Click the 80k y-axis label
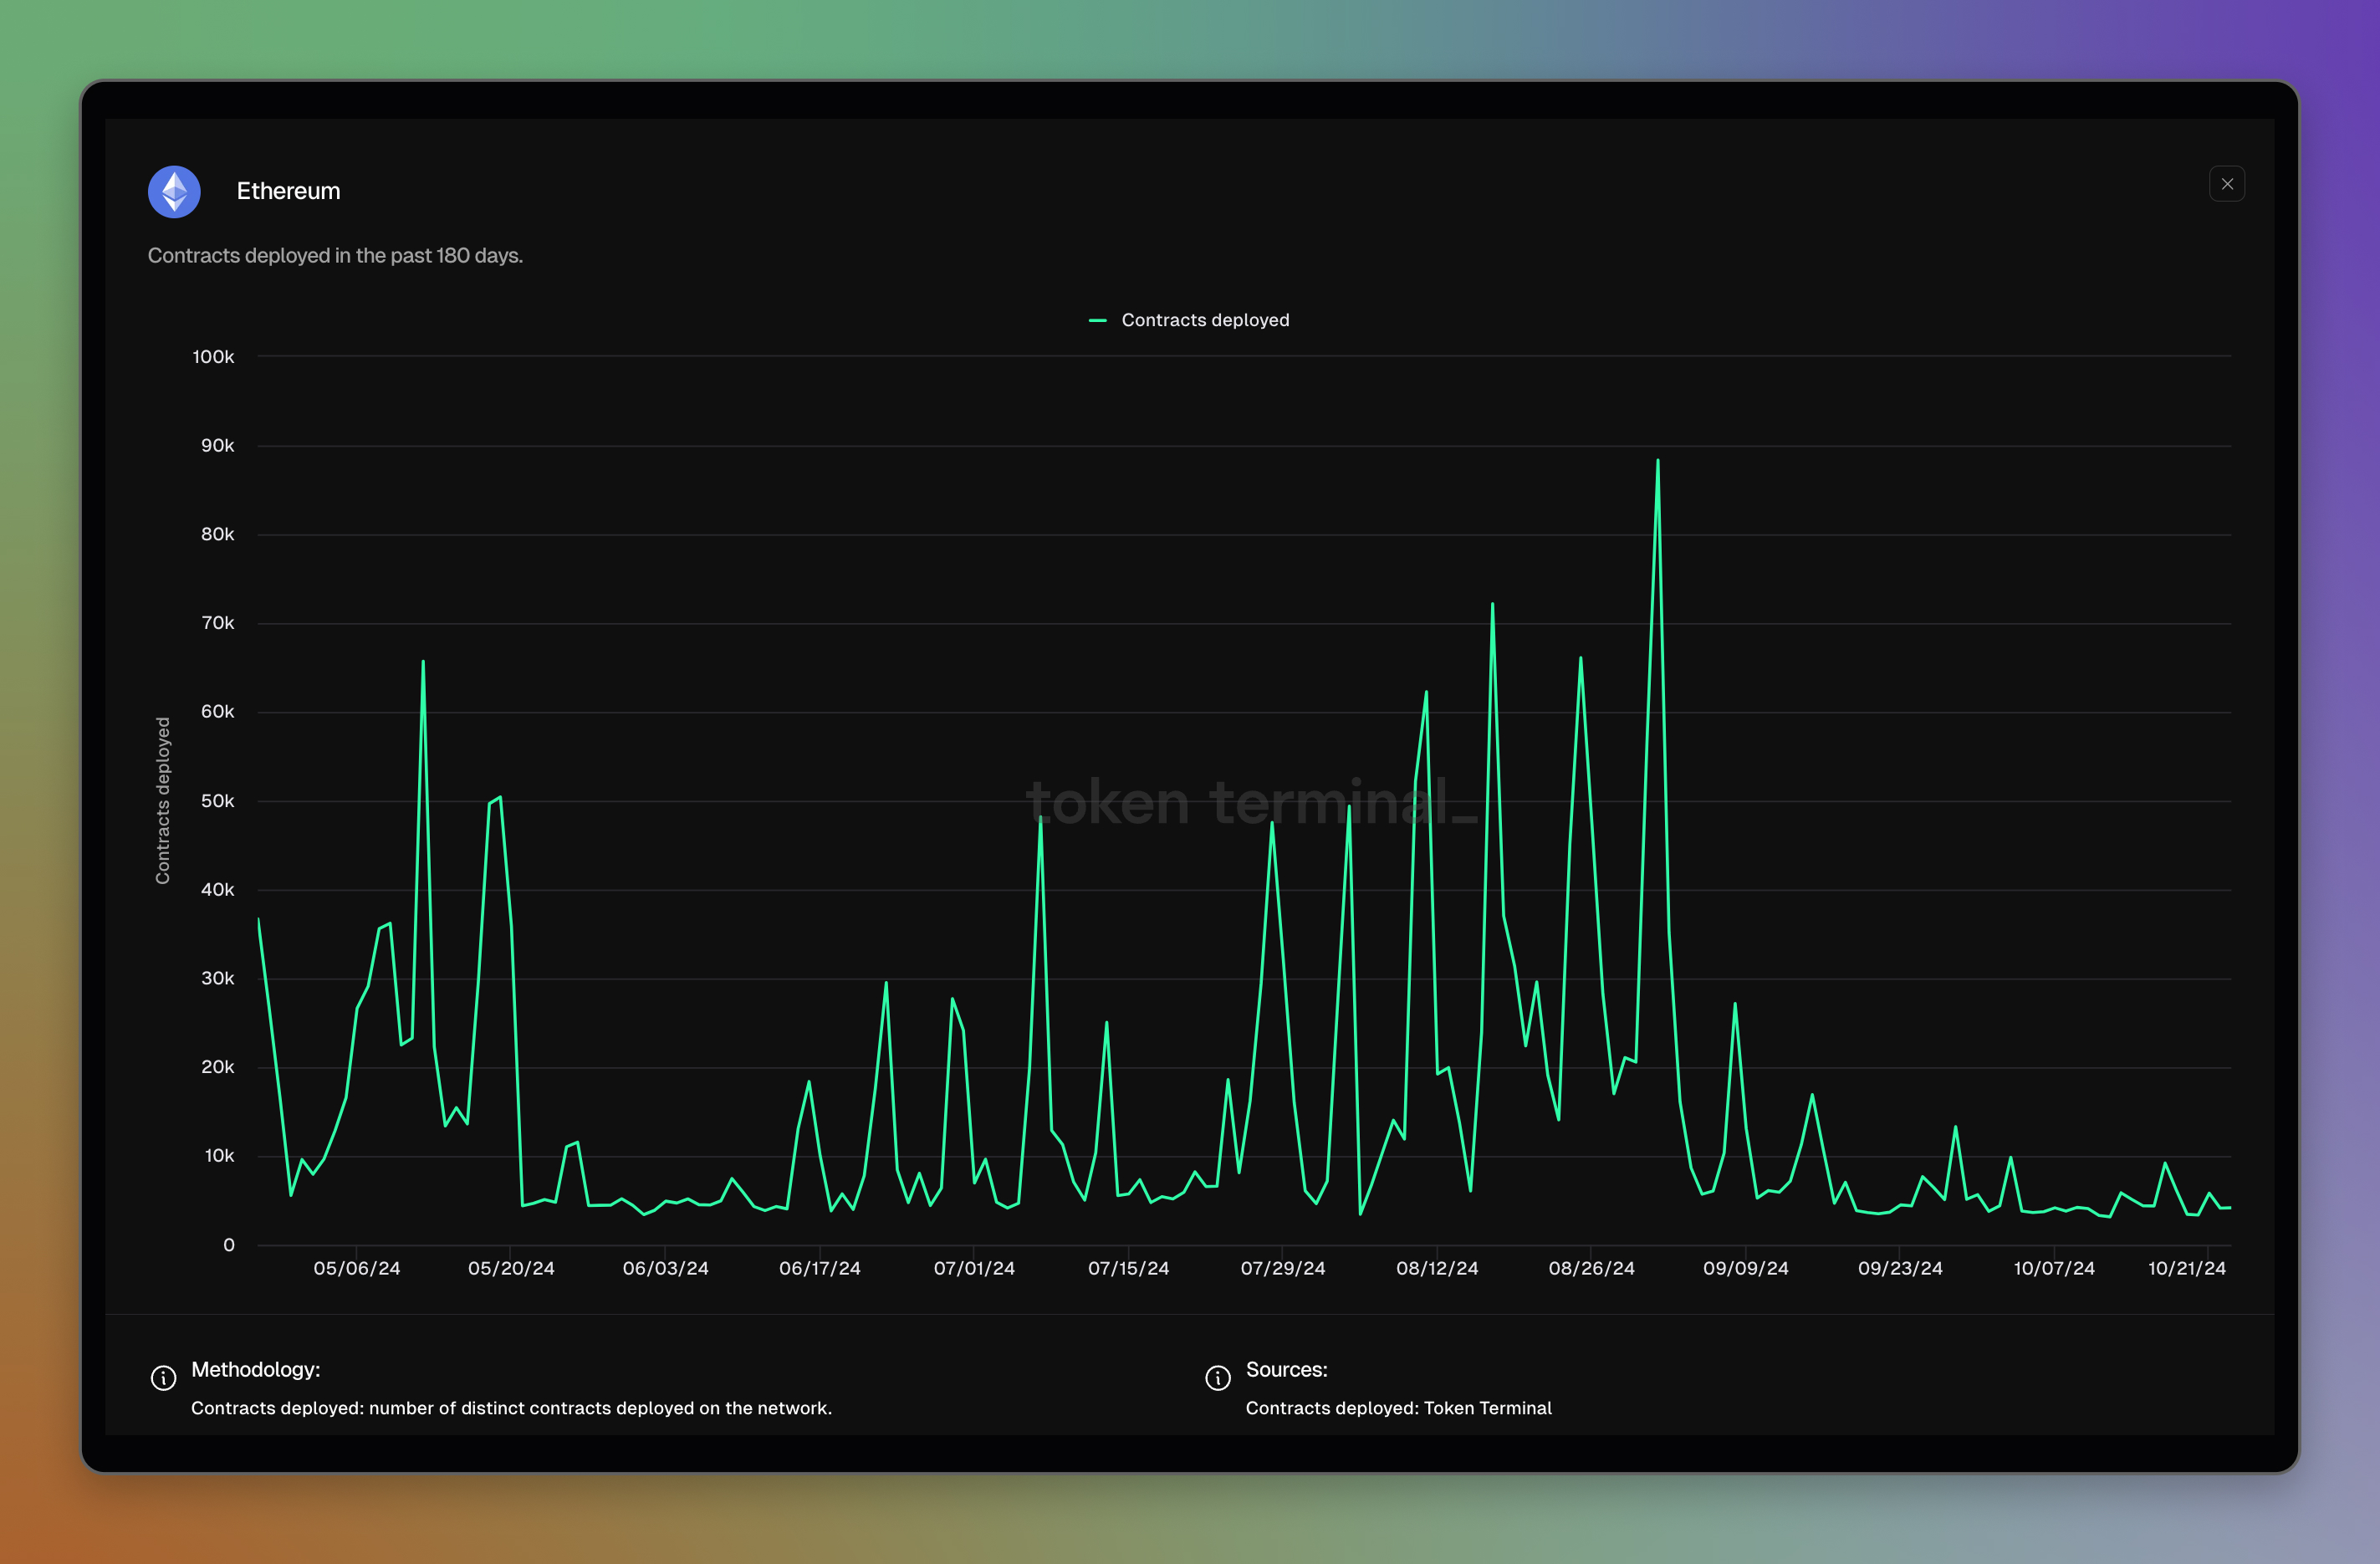Viewport: 2380px width, 1564px height. (x=217, y=534)
